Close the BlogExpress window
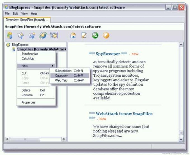Viewport: 190px width, 155px height. click(181, 7)
